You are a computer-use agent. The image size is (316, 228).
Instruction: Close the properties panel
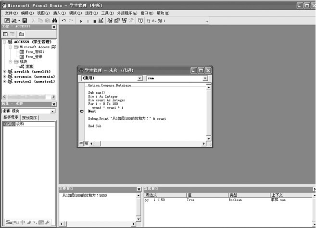point(54,104)
